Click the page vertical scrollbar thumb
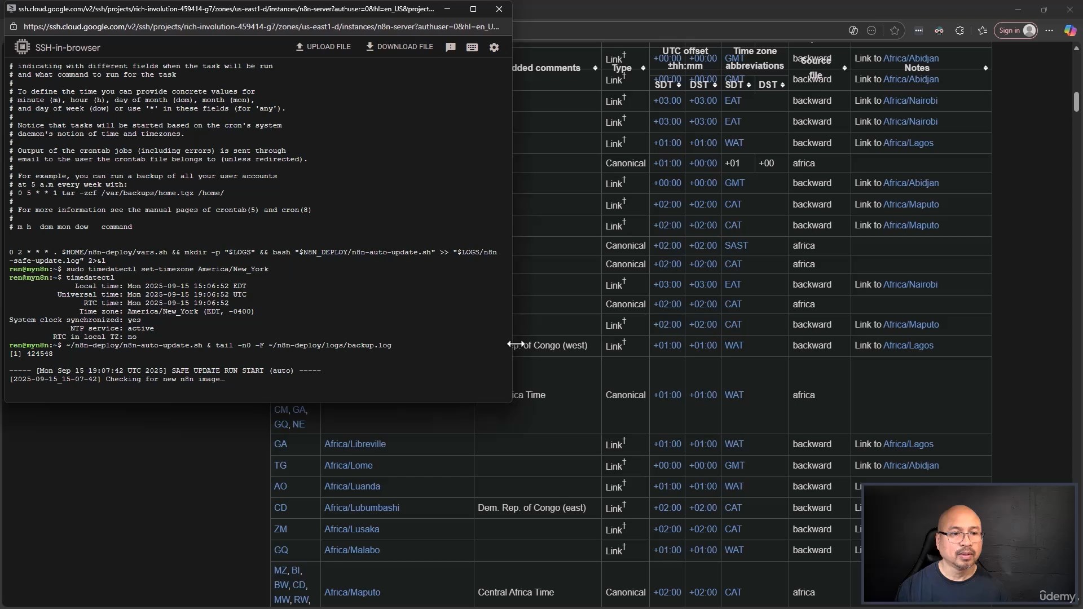Viewport: 1083px width, 609px height. tap(1076, 101)
